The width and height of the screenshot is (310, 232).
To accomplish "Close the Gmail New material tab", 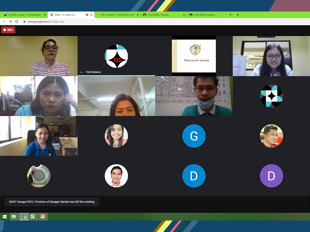I will (x=138, y=15).
